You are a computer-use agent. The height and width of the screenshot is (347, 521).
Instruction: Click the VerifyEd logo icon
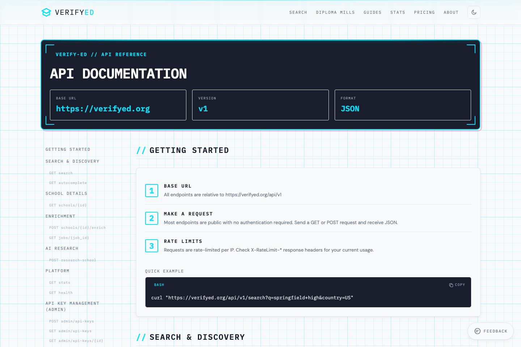(46, 12)
